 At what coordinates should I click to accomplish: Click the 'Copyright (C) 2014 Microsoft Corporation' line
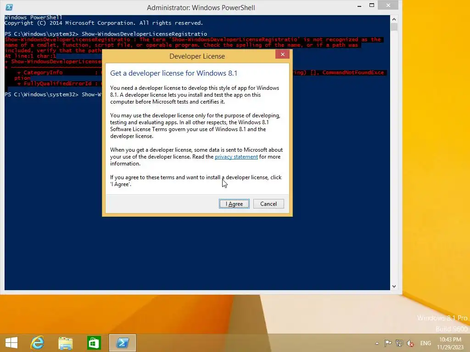(104, 23)
